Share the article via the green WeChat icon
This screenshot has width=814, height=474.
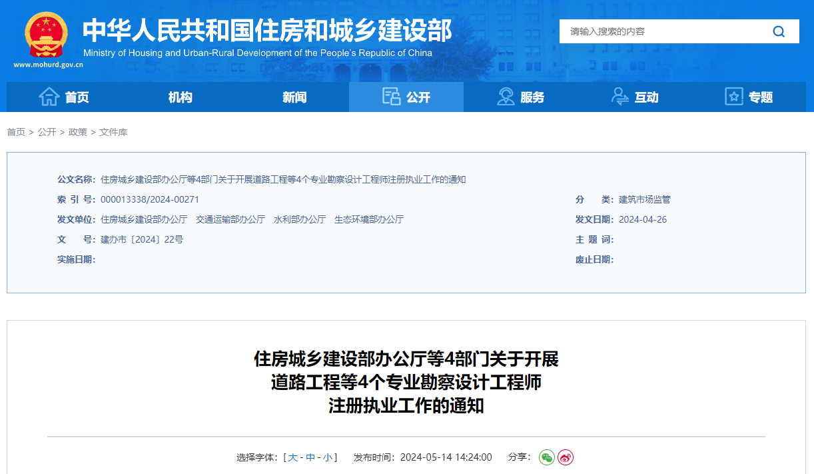(547, 457)
